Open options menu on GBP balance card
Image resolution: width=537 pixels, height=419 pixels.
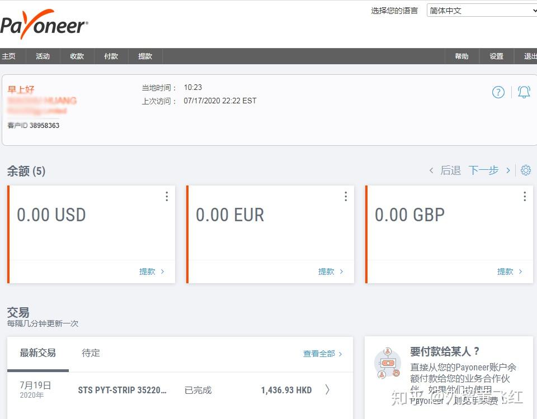click(524, 196)
